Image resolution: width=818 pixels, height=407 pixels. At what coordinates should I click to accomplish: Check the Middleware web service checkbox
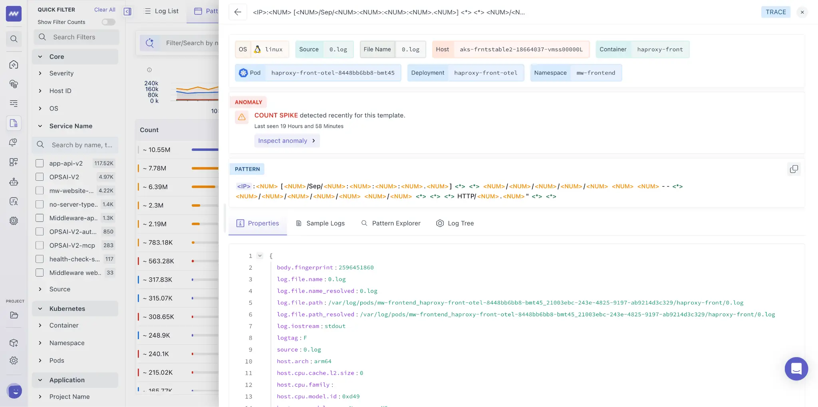(x=40, y=273)
